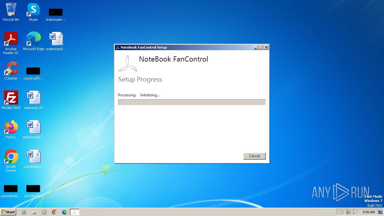Select the associateds... desktop file

(11, 191)
